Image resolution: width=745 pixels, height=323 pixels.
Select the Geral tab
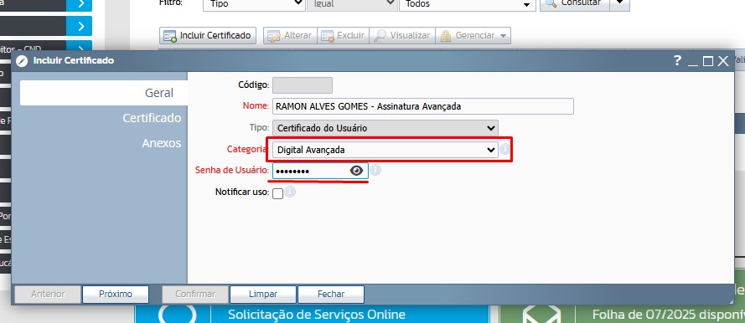(104, 93)
